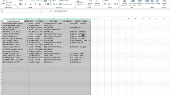This screenshot has width=170, height=95.
Task: Open the Copiar dropdown arrow
Action: (13, 2)
